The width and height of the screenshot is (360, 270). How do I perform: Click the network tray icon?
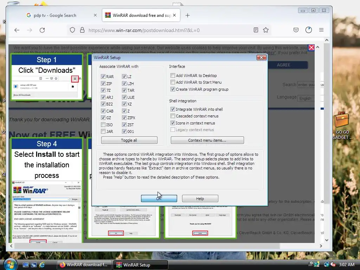pyautogui.click(x=326, y=264)
